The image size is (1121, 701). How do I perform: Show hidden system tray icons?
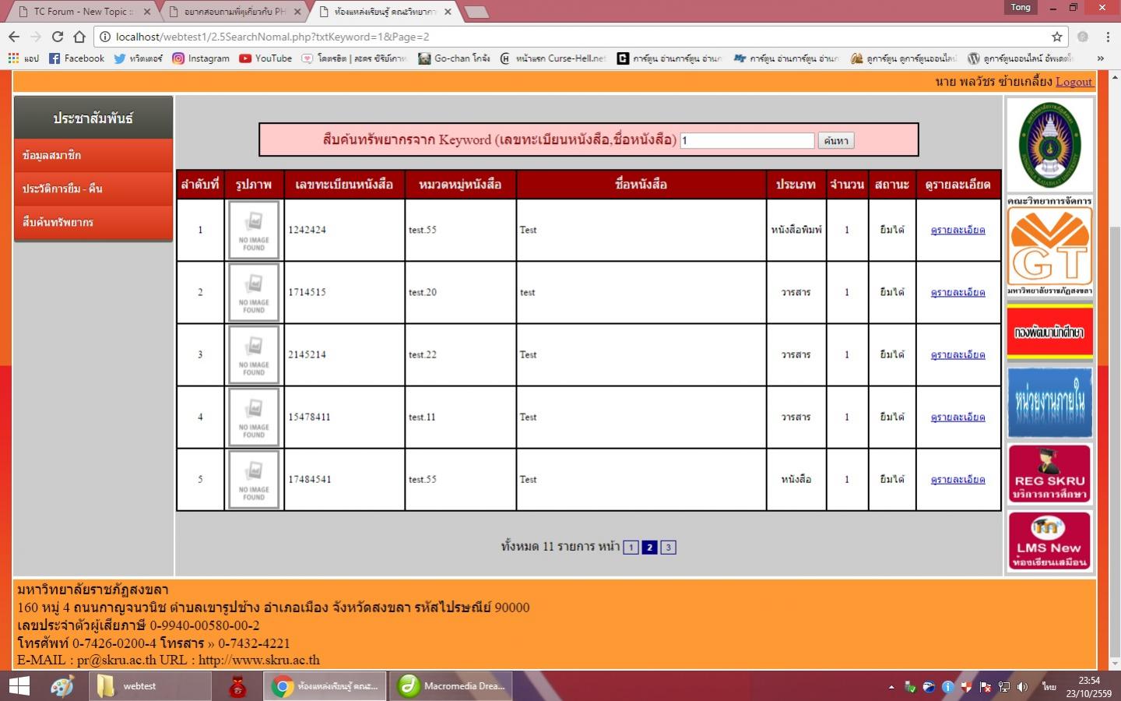[891, 687]
